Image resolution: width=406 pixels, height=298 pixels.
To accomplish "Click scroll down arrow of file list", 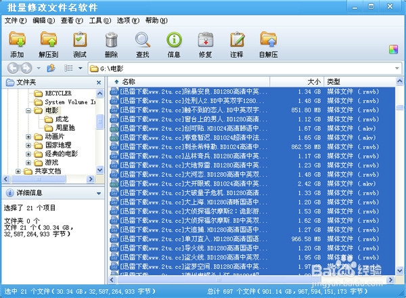I will 399,271.
